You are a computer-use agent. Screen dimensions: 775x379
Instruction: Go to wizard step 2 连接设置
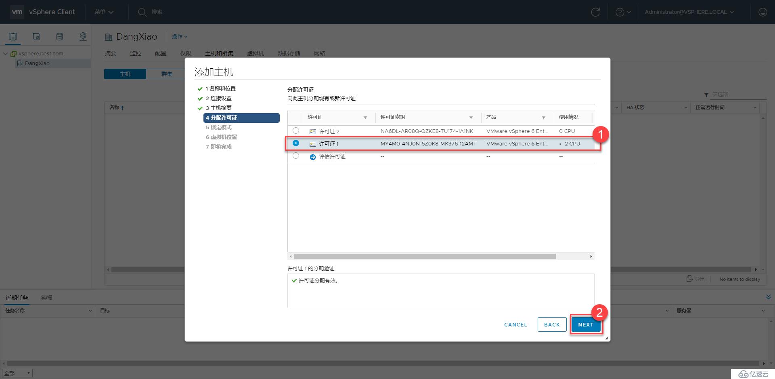point(218,98)
